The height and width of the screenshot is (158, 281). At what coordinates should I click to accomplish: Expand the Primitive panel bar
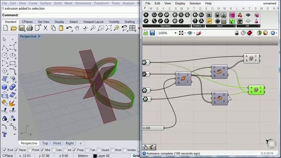198,26
